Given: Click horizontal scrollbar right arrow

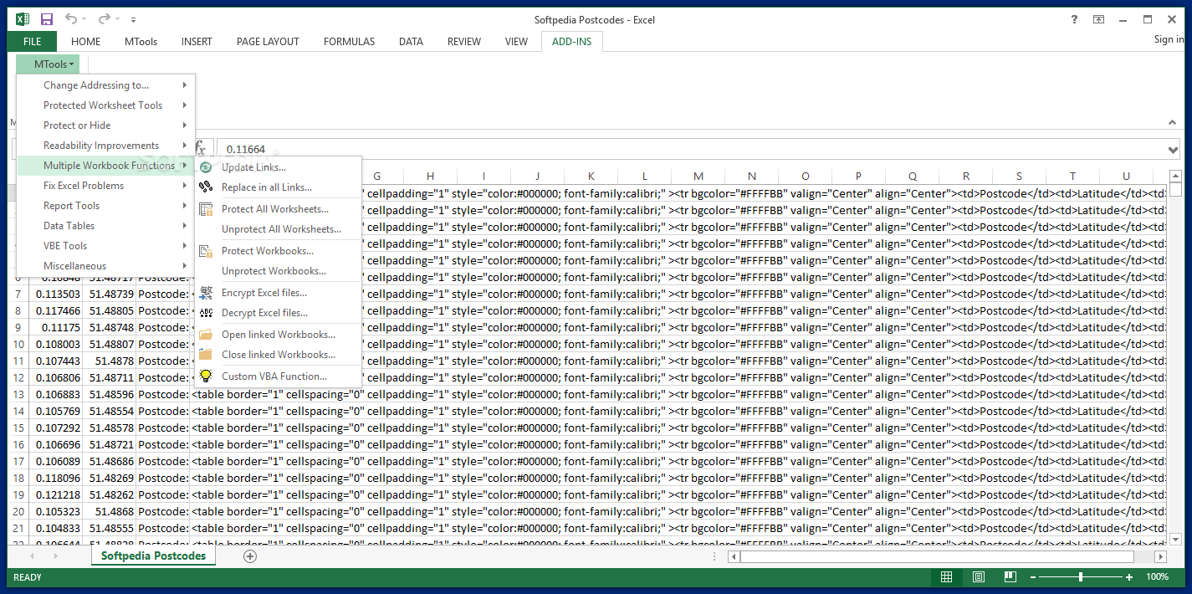Looking at the screenshot, I should [x=1160, y=556].
